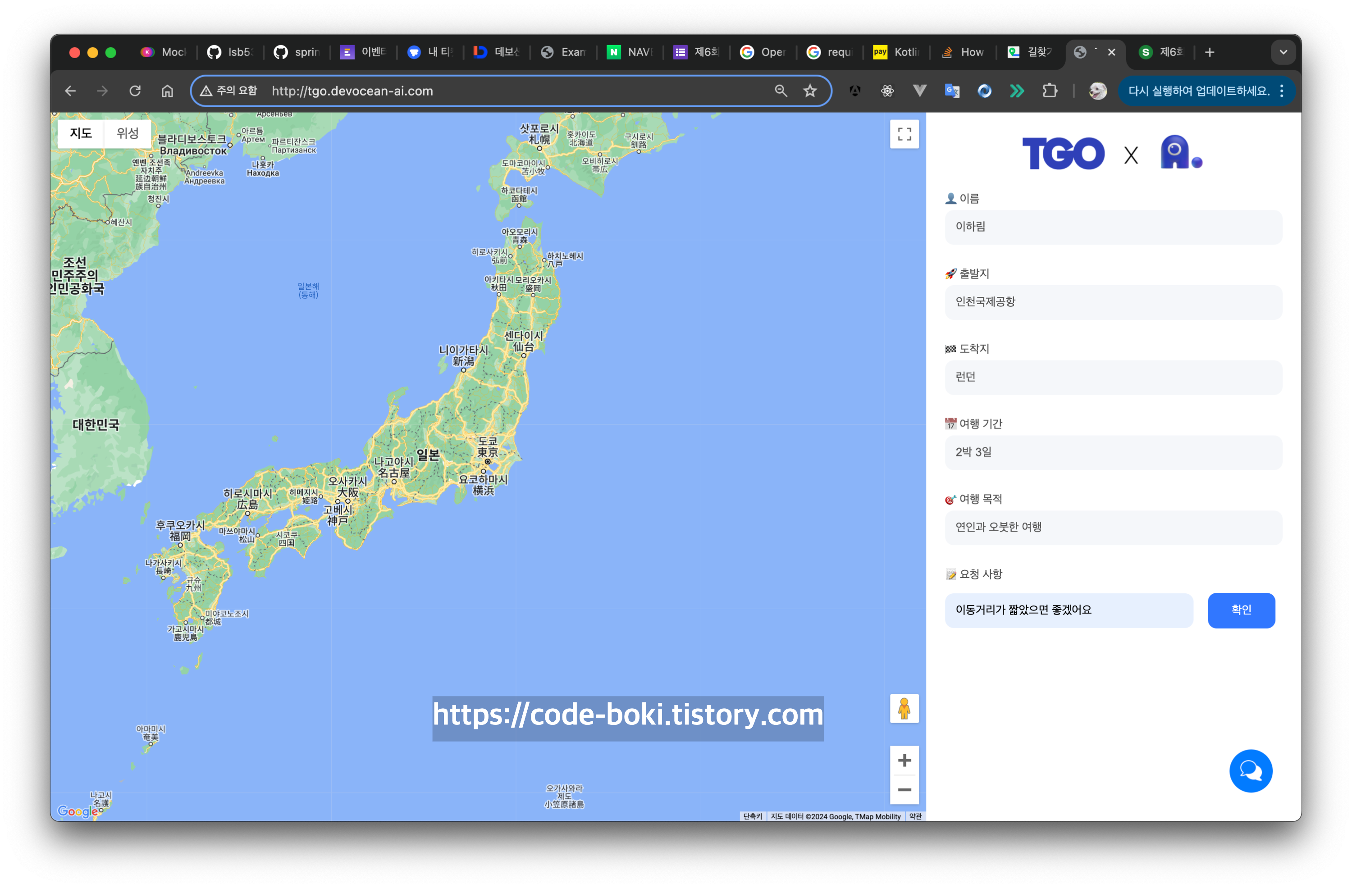Image resolution: width=1352 pixels, height=888 pixels.
Task: Switch to the NAVER browser tab
Action: [630, 52]
